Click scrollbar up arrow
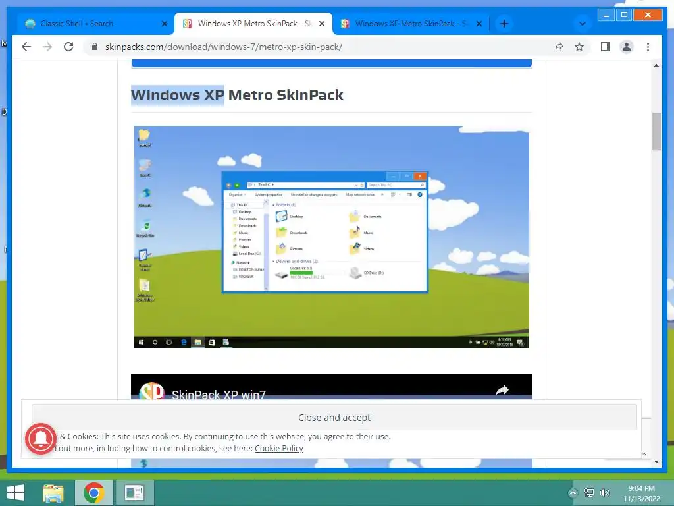 pos(656,65)
